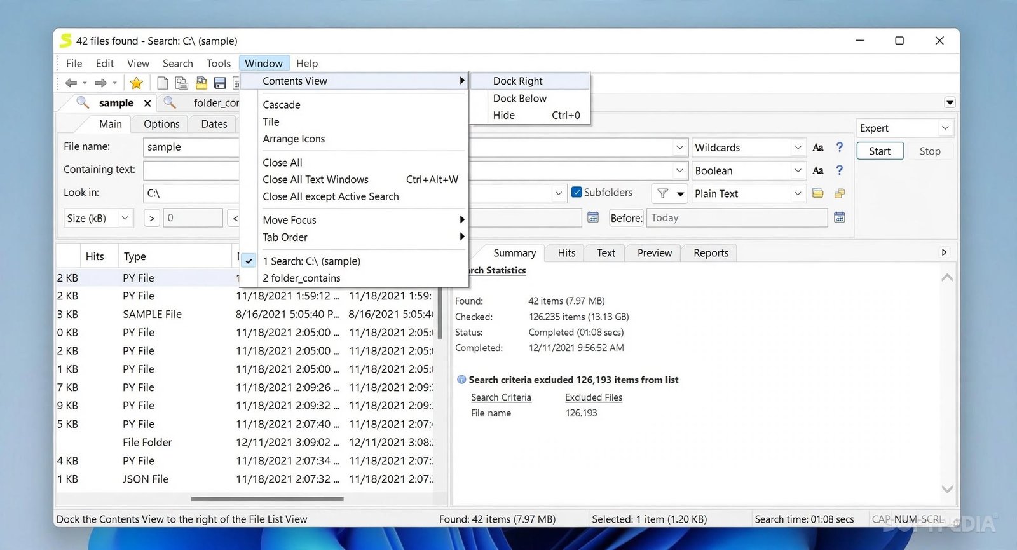The image size is (1017, 550).
Task: Select Dock Right from the submenu
Action: (x=530, y=81)
